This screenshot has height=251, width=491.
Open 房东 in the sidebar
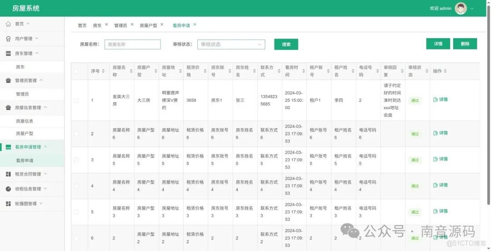pos(20,67)
